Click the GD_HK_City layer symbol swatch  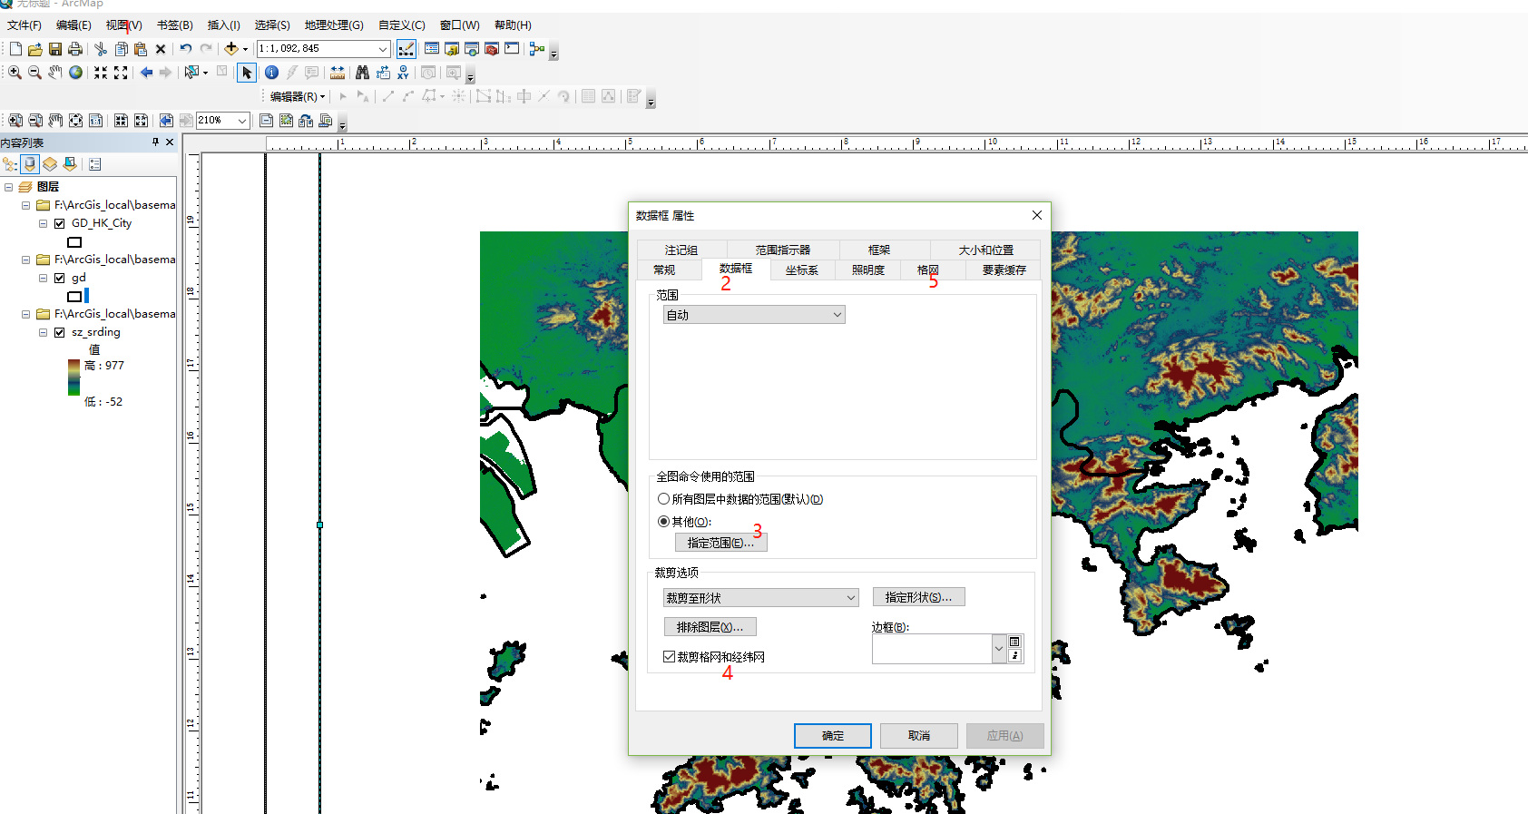point(74,242)
